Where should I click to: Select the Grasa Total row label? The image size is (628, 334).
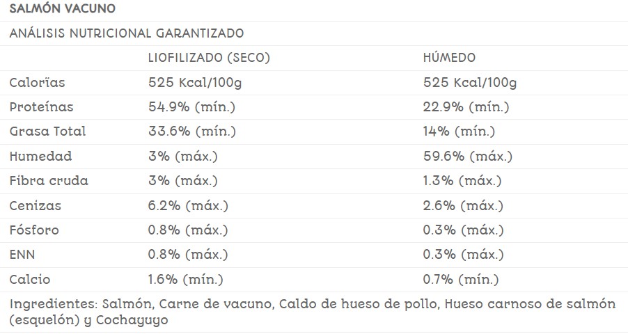tap(47, 132)
